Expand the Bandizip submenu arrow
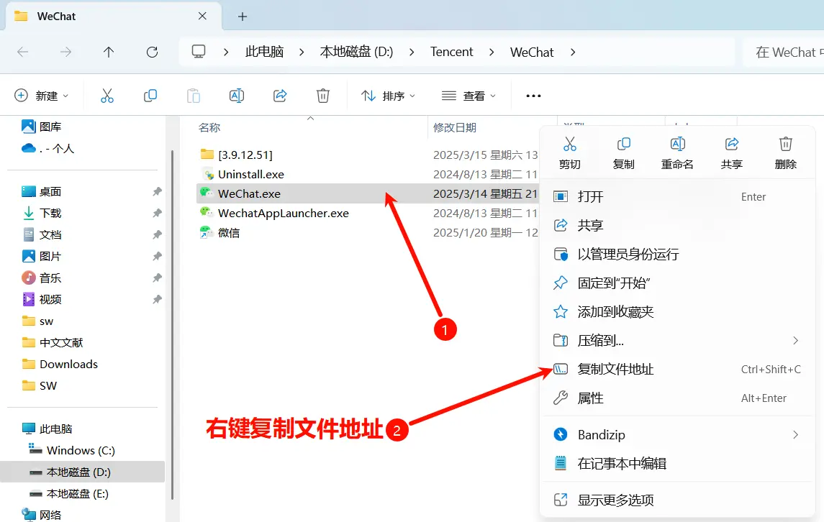The width and height of the screenshot is (824, 522). [x=796, y=434]
